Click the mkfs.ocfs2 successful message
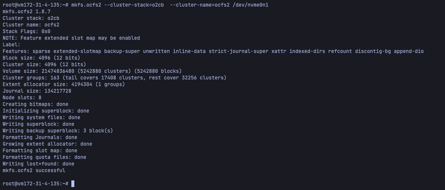The height and width of the screenshot is (190, 445). tap(34, 170)
